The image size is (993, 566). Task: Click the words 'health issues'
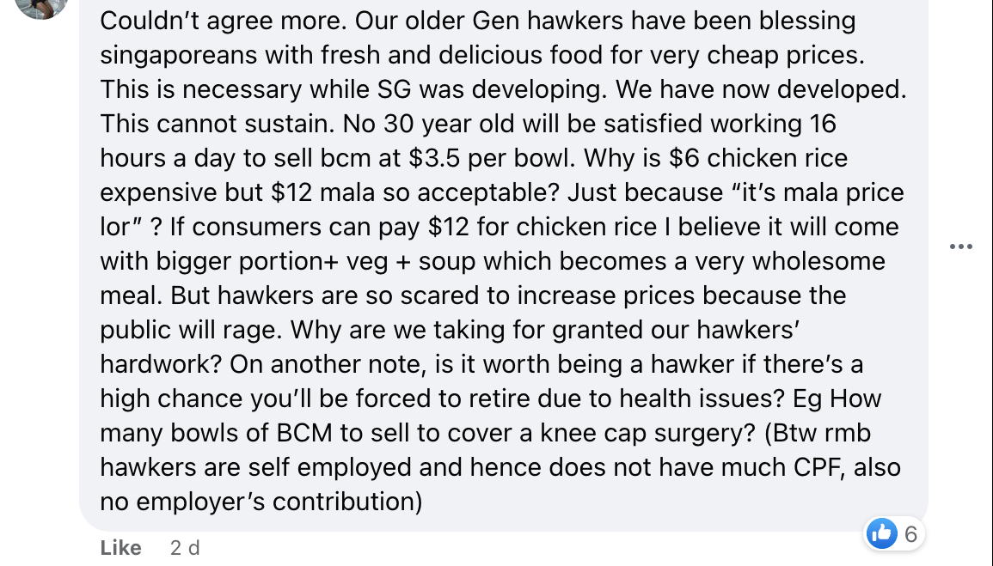pos(702,399)
